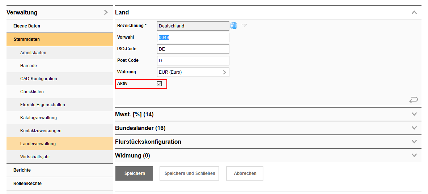Screen dimensions: 428x194
Task: Open Rollen/Rechte section
Action: click(27, 184)
